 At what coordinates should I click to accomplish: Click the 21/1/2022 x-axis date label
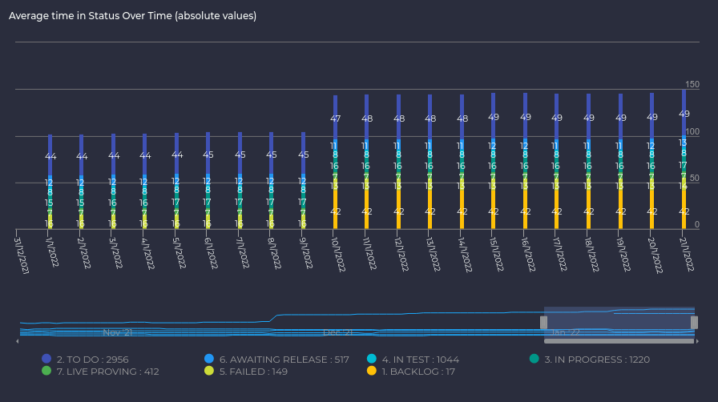pos(687,255)
